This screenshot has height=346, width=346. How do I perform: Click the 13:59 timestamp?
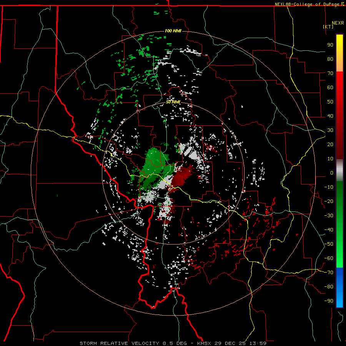click(258, 343)
